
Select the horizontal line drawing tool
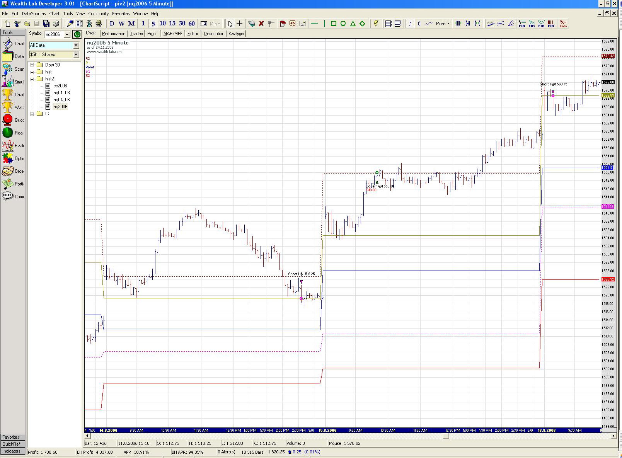(314, 24)
